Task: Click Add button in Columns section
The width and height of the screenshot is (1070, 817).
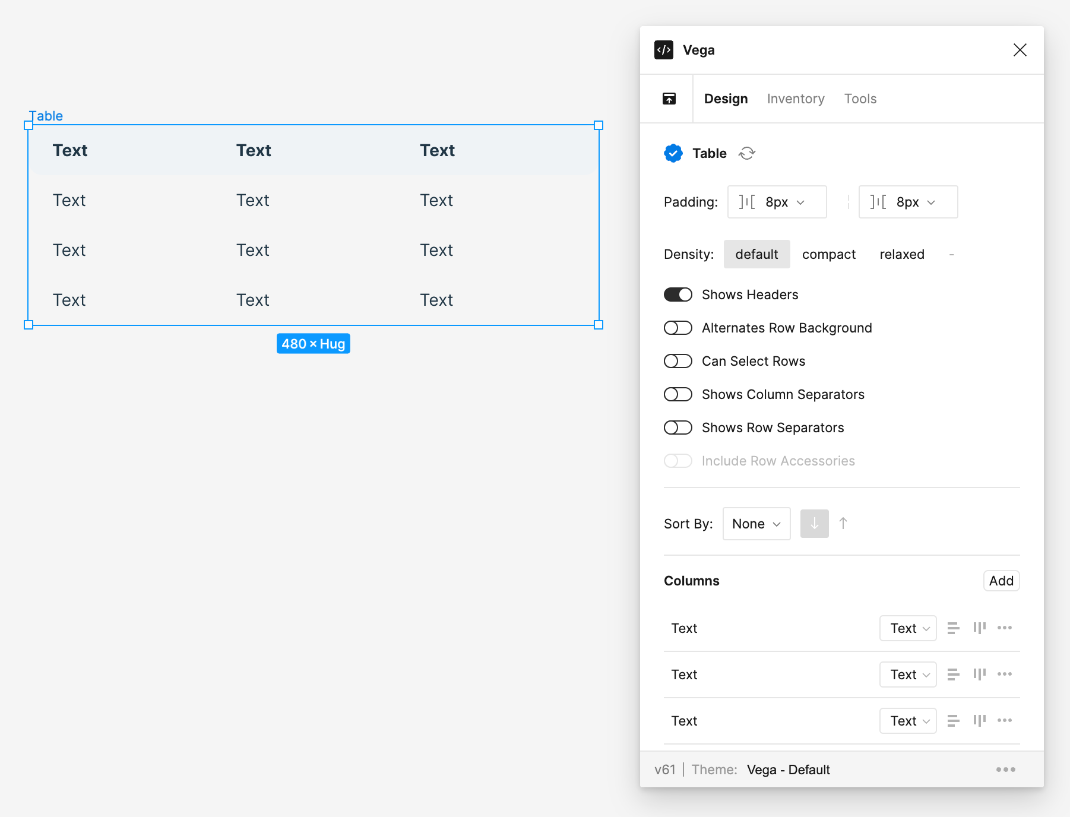Action: 1001,581
